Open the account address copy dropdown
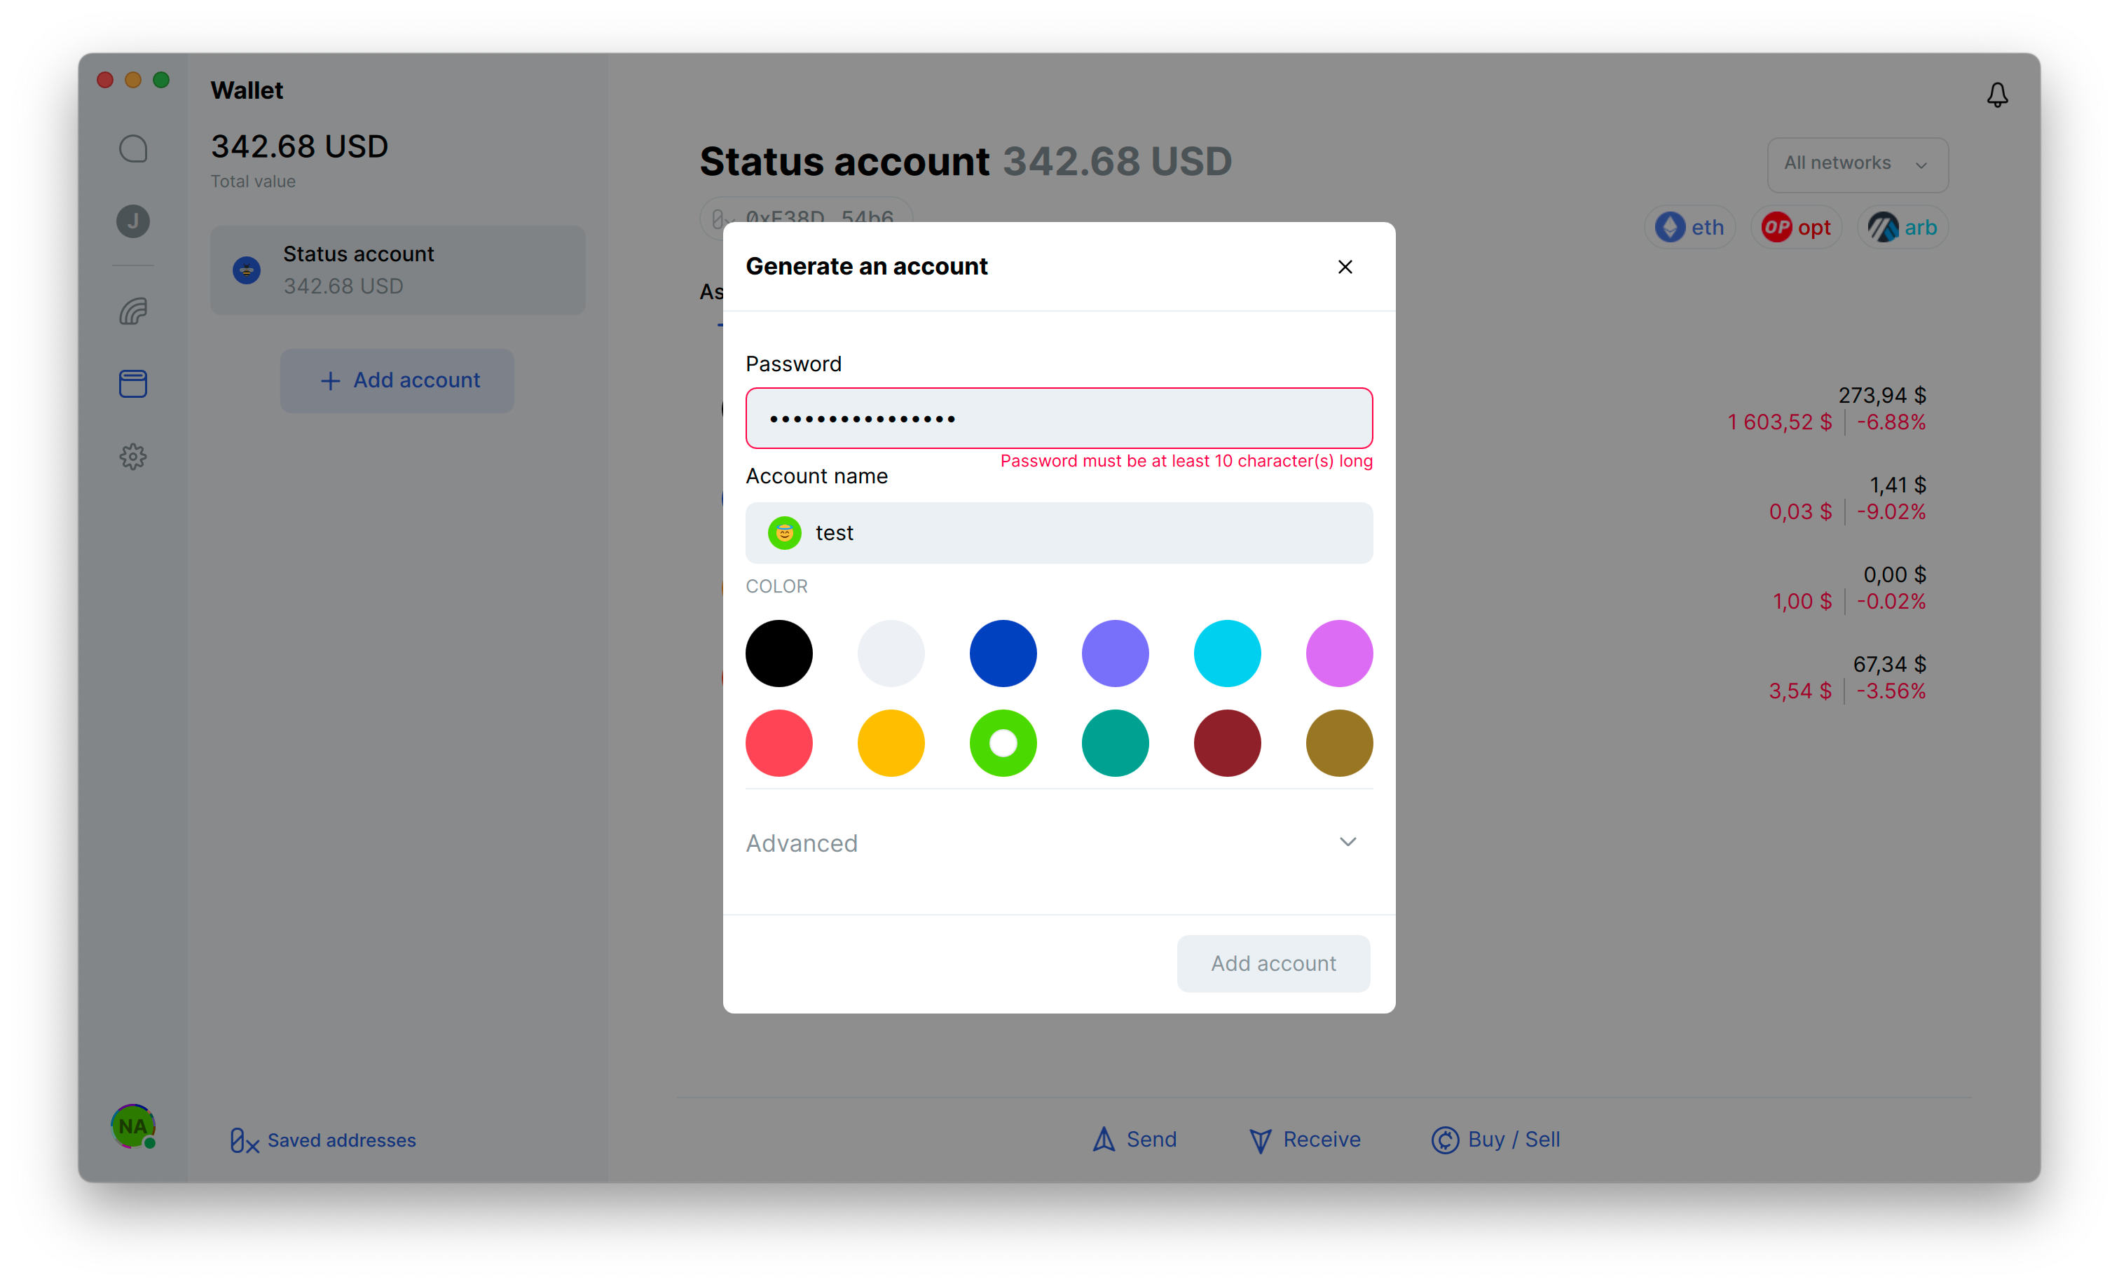The image size is (2119, 1286). [805, 219]
